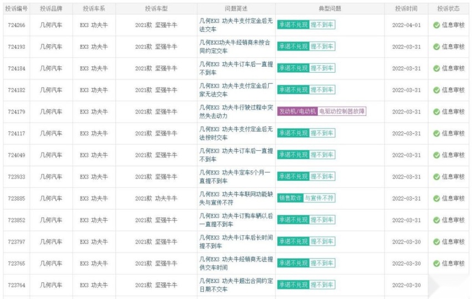Click green check icon in row 724184
The height and width of the screenshot is (299, 472).
click(x=437, y=68)
